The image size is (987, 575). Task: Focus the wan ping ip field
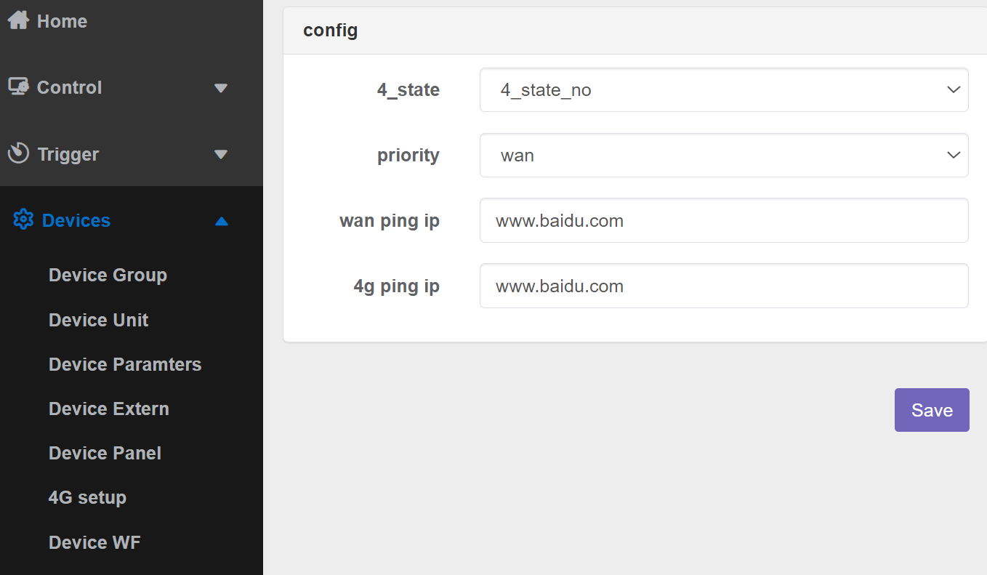point(724,220)
